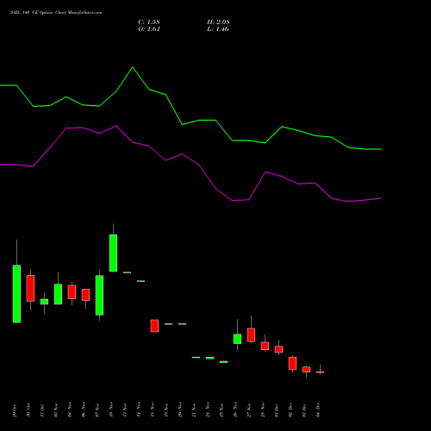Click the '12 Nov' date axis label
The height and width of the screenshot is (431, 431).
point(125,410)
